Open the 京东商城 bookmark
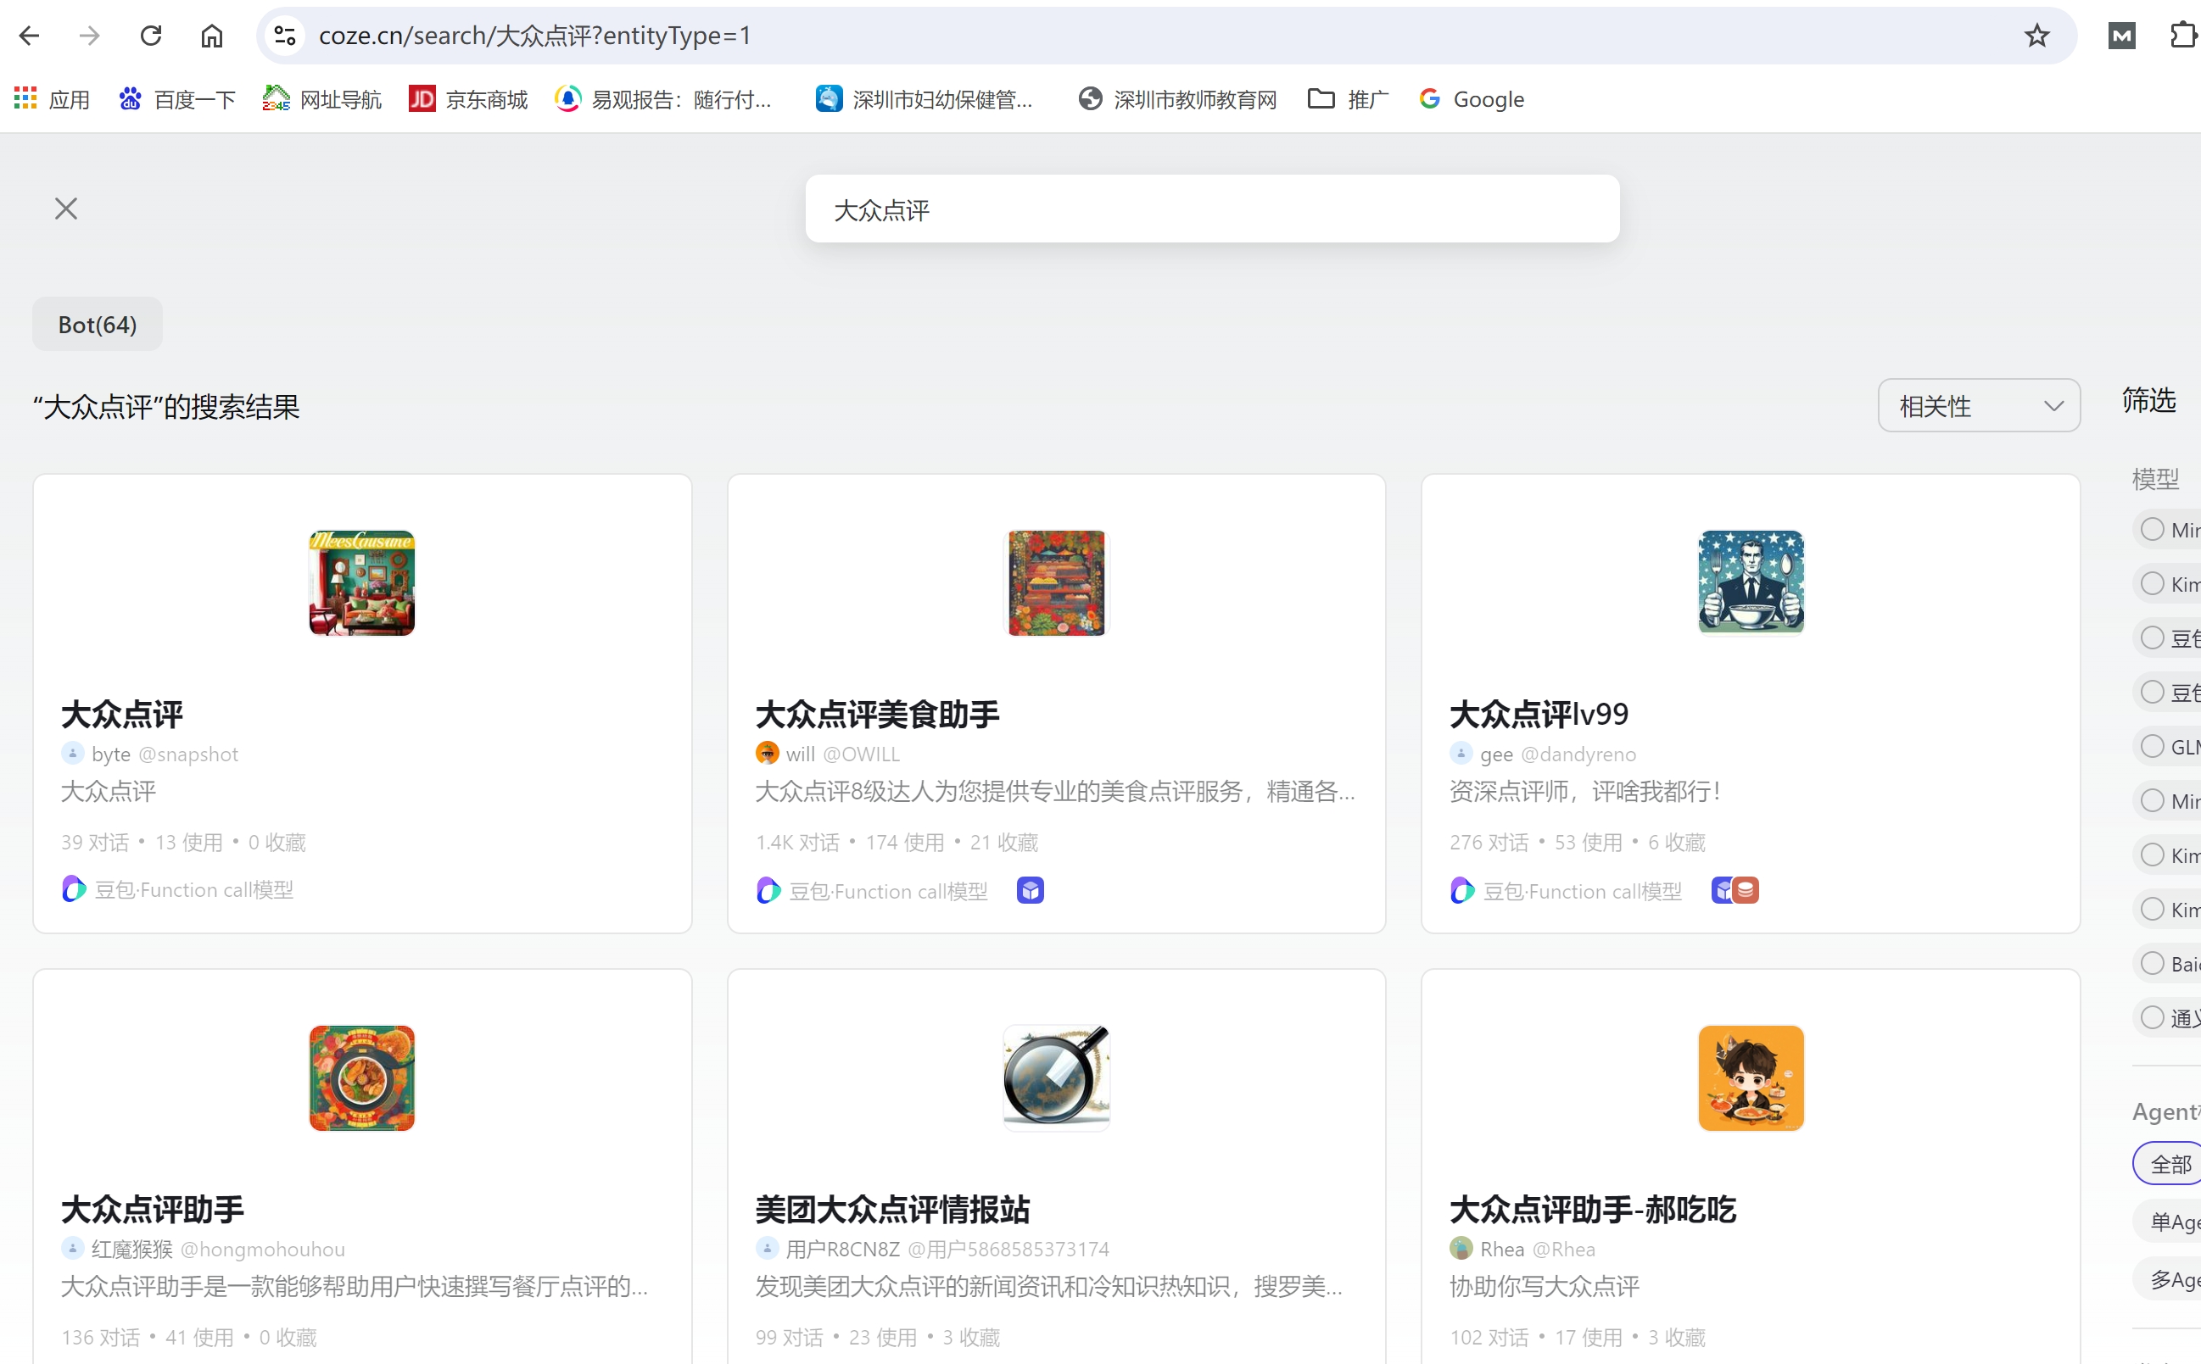Image resolution: width=2201 pixels, height=1364 pixels. point(468,99)
